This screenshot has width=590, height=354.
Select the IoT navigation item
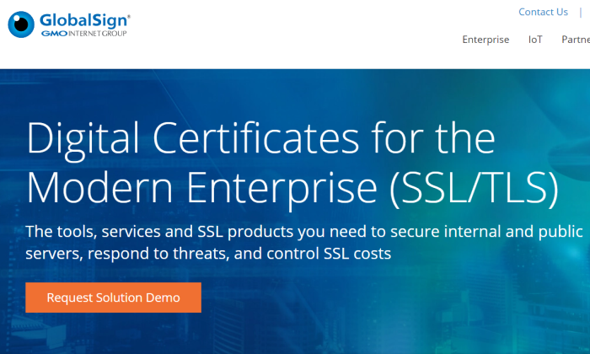click(535, 40)
